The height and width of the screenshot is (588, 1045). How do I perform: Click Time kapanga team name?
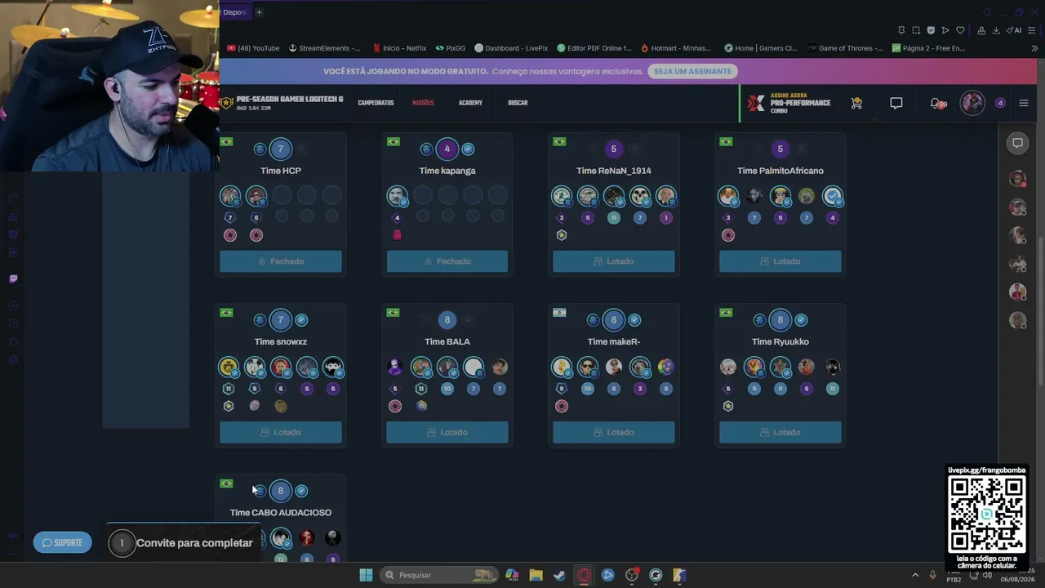click(447, 171)
